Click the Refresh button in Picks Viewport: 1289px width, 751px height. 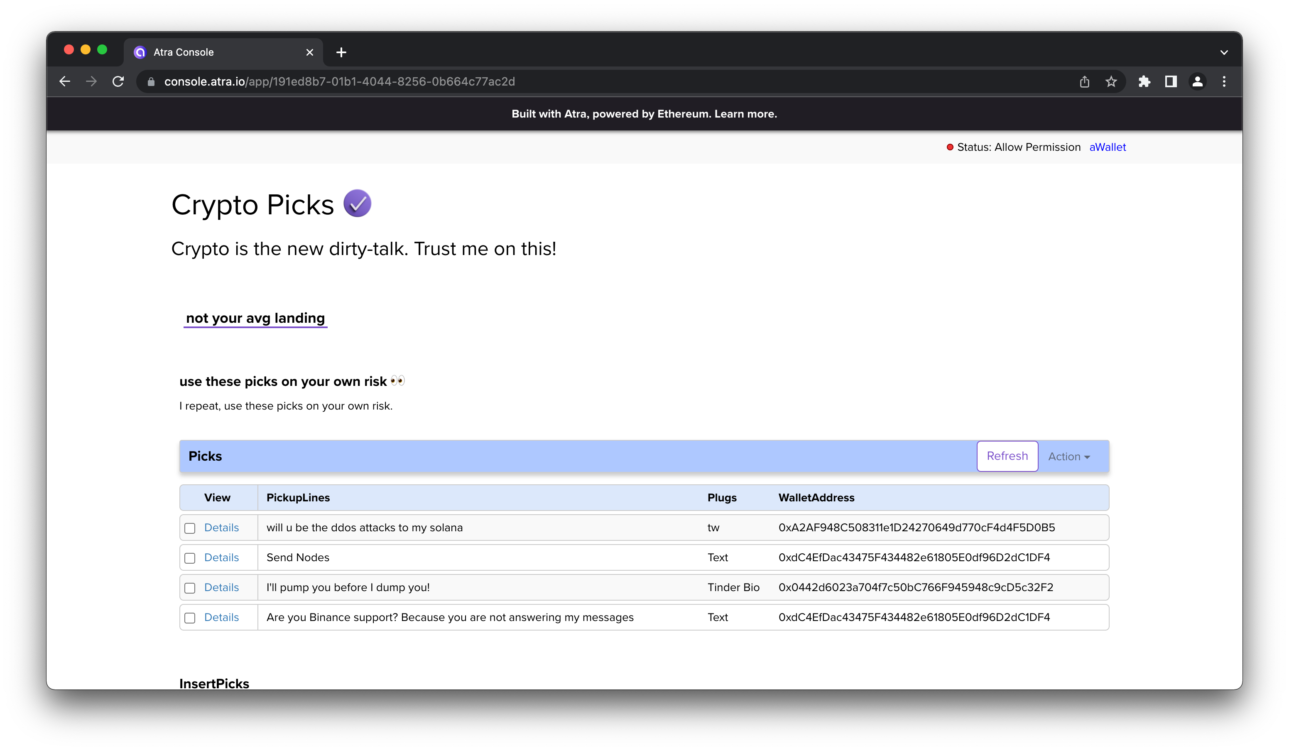(1007, 456)
